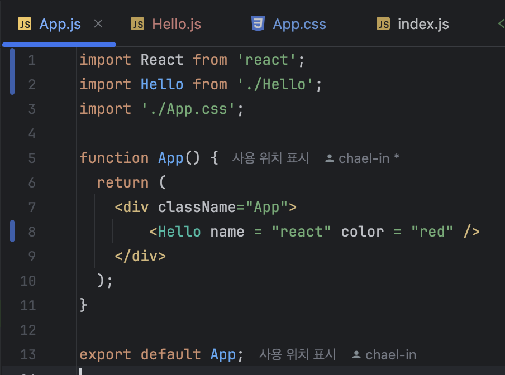Viewport: 505px width, 375px height.
Task: Click 'Hello' identifier in import on line 2
Action: [162, 84]
